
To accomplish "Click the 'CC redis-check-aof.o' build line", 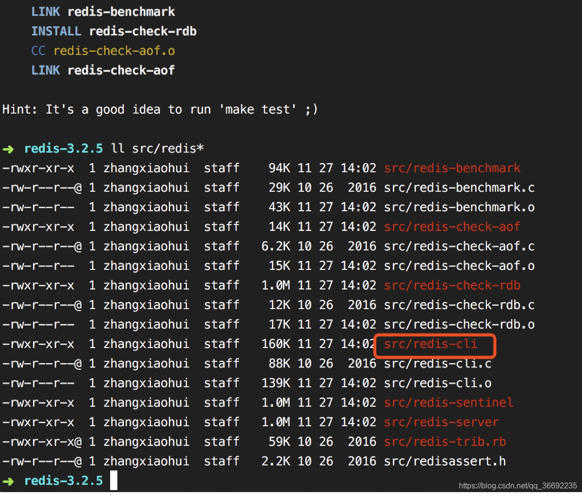I will 103,51.
